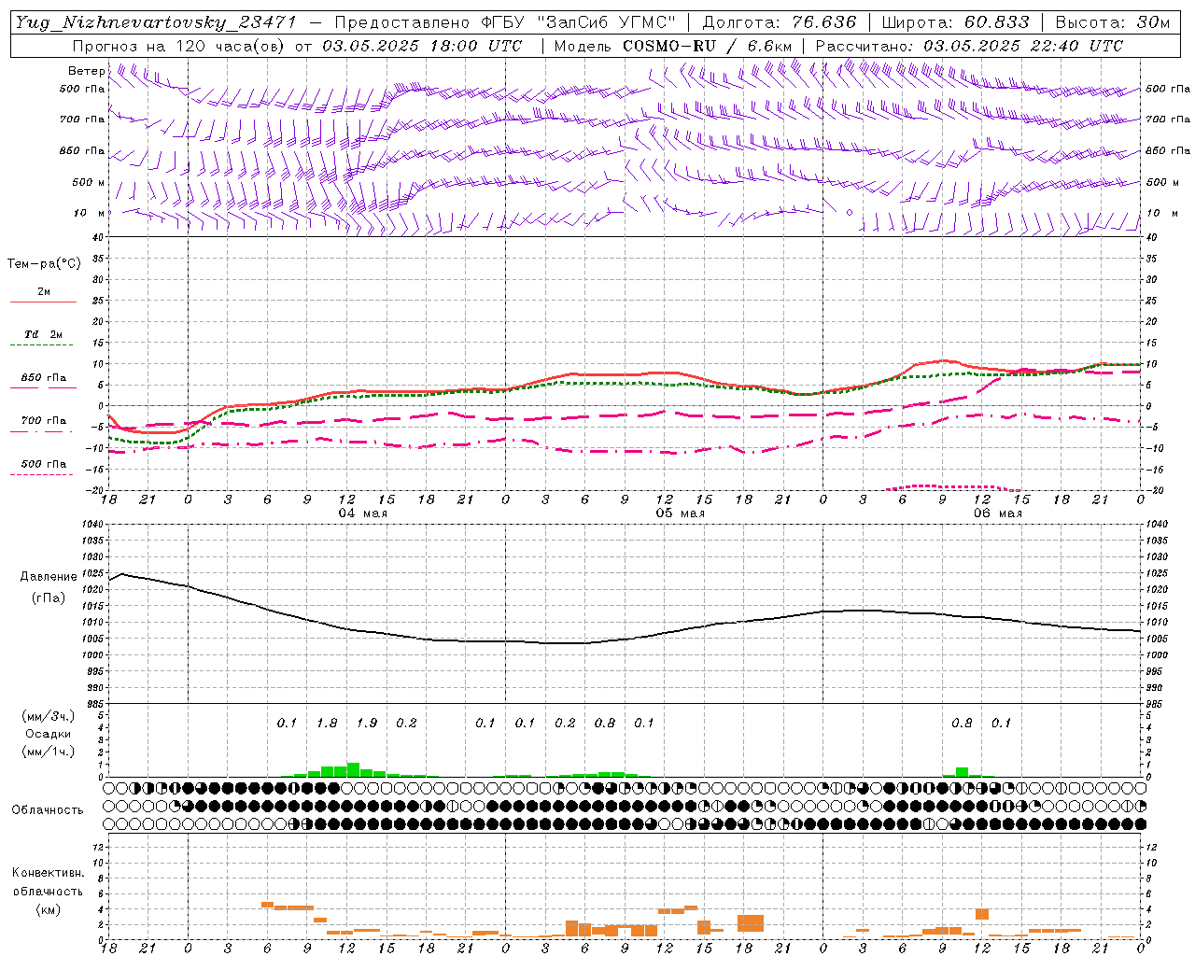Click the Конвективн. convective cloud label

point(49,873)
